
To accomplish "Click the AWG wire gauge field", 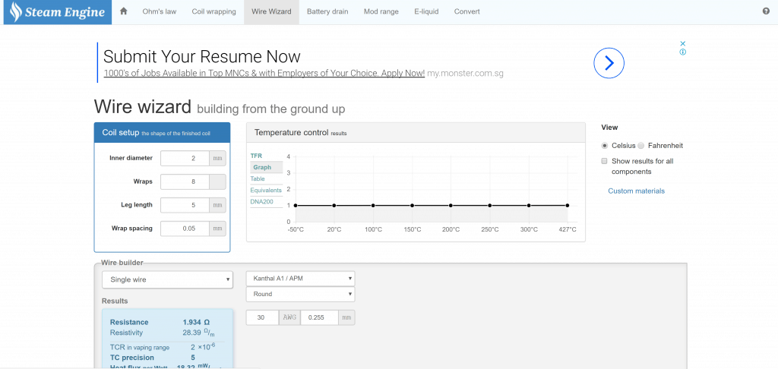I will 261,318.
